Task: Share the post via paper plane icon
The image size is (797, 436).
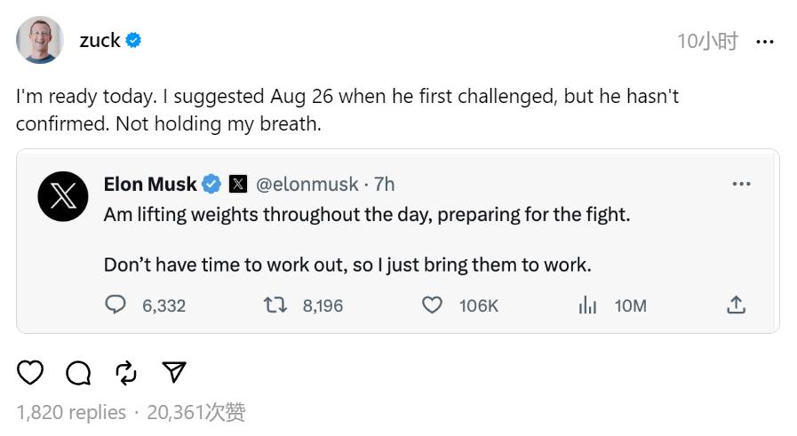Action: point(174,372)
